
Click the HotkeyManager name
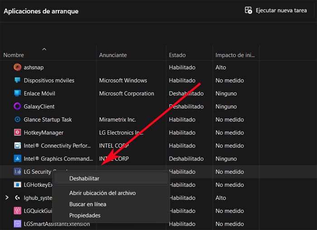click(x=43, y=133)
